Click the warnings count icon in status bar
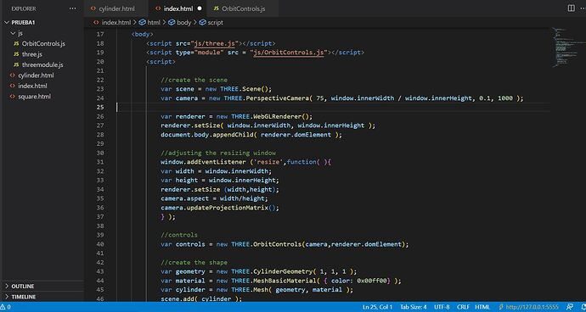Image resolution: width=586 pixels, height=312 pixels. (6, 307)
